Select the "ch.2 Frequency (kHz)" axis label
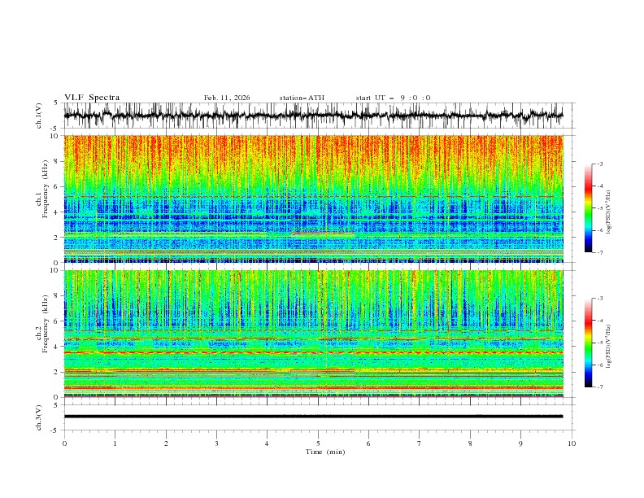Image resolution: width=644 pixels, height=498 pixels. 42,323
